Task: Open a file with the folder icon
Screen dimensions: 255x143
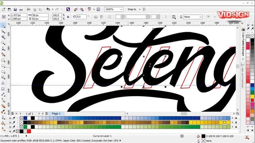Action: (x=9, y=10)
